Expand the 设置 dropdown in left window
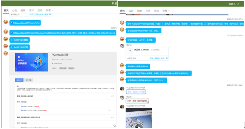The height and width of the screenshot is (129, 245). click(50, 10)
